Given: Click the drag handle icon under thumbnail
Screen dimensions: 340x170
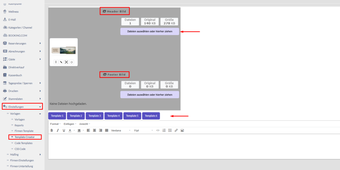Looking at the screenshot, I should click(56, 62).
